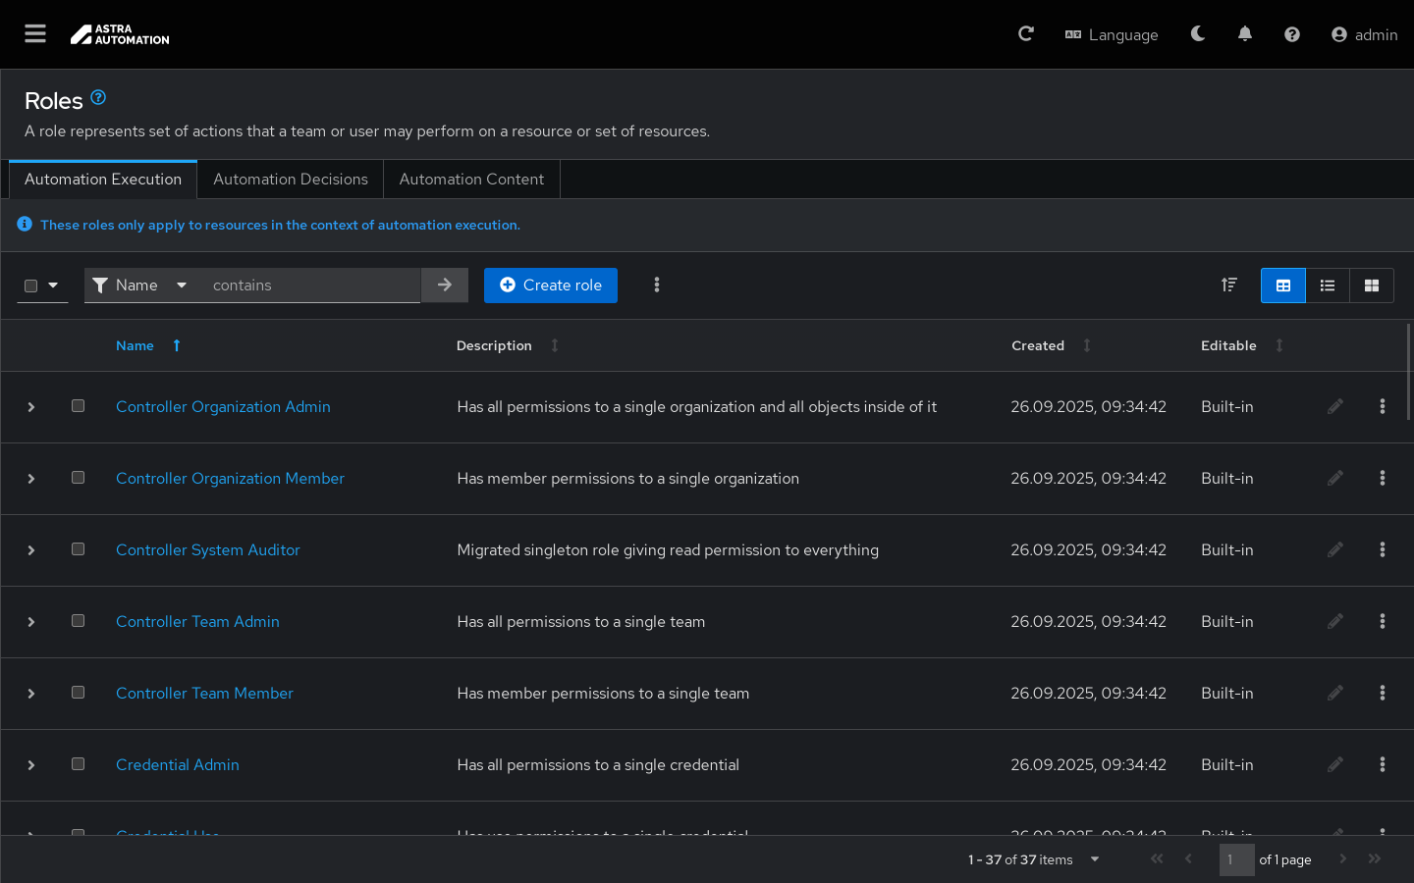Open the manage columns sort icon
Screen dimensions: 1414x883
click(1229, 286)
